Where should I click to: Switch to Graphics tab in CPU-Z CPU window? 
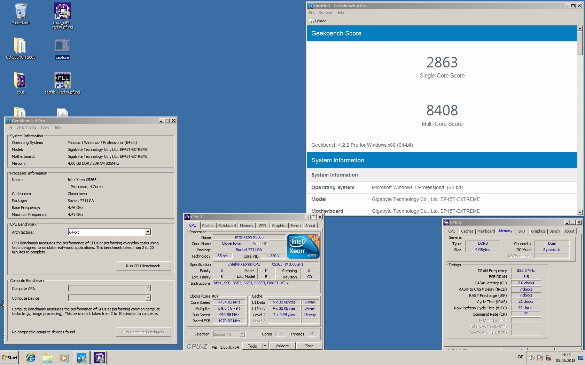click(279, 226)
